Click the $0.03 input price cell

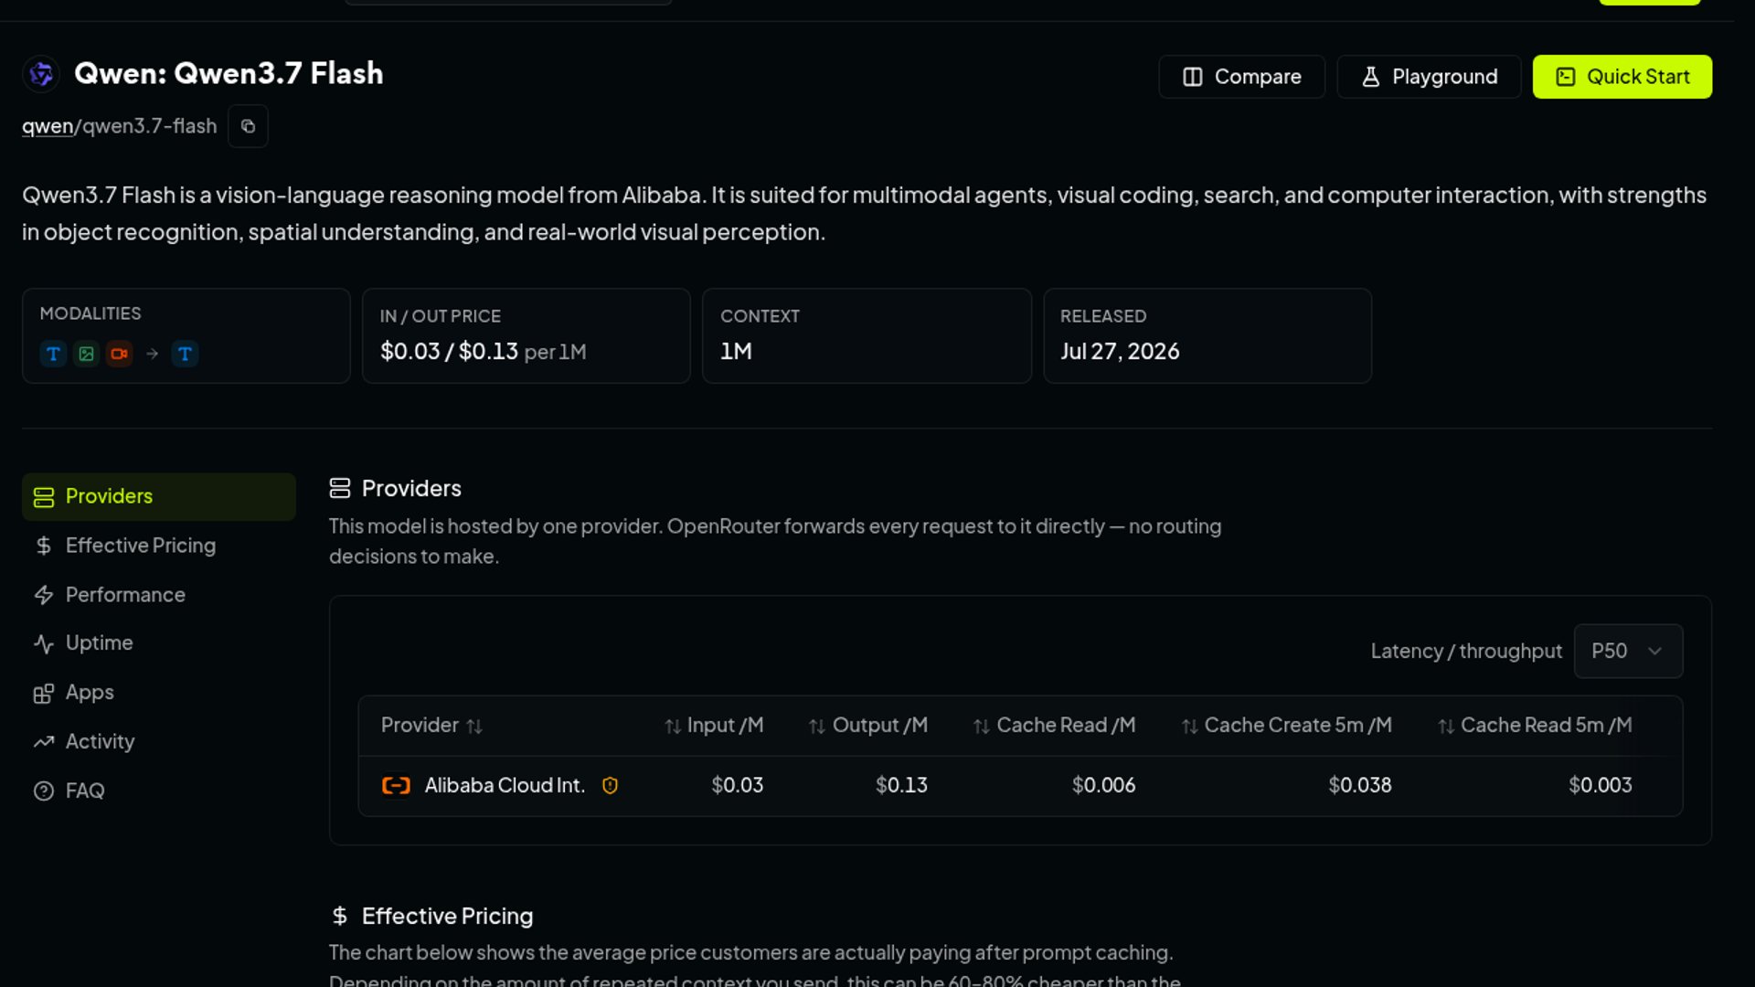point(738,785)
